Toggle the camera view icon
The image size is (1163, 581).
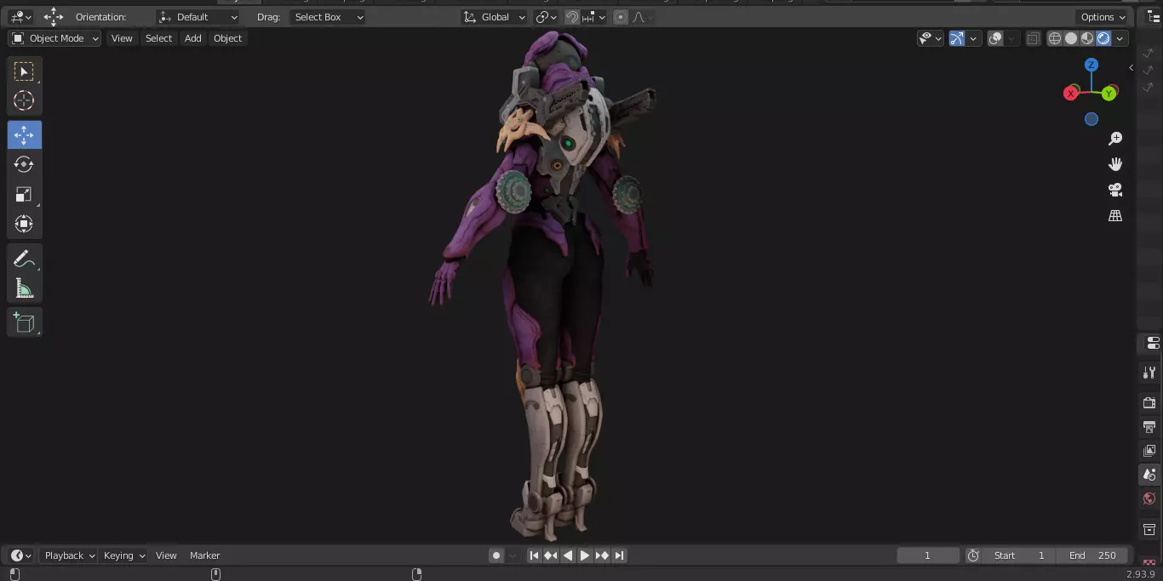(1115, 190)
